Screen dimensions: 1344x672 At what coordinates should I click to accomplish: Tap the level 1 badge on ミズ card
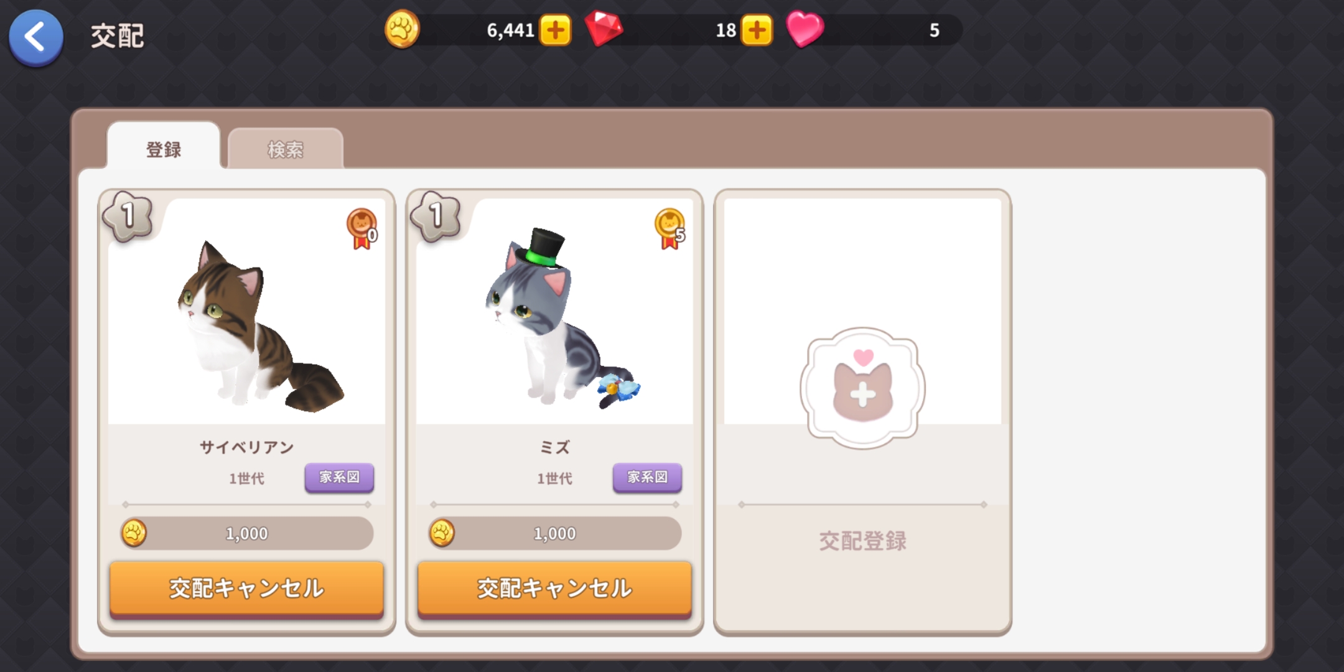(436, 217)
